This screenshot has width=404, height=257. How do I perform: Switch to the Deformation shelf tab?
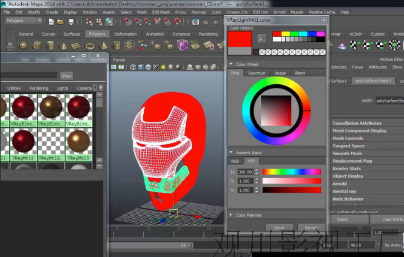coord(126,34)
